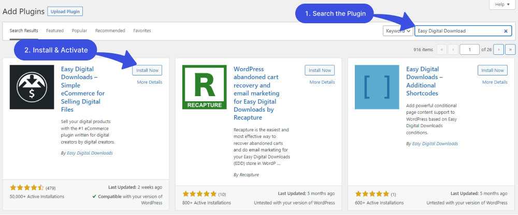Image resolution: width=518 pixels, height=215 pixels.
Task: Open the Additional Shortcodes plugin title link
Action: click(425, 81)
